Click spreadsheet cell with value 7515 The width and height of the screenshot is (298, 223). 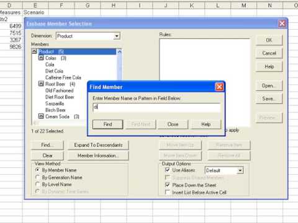11,33
